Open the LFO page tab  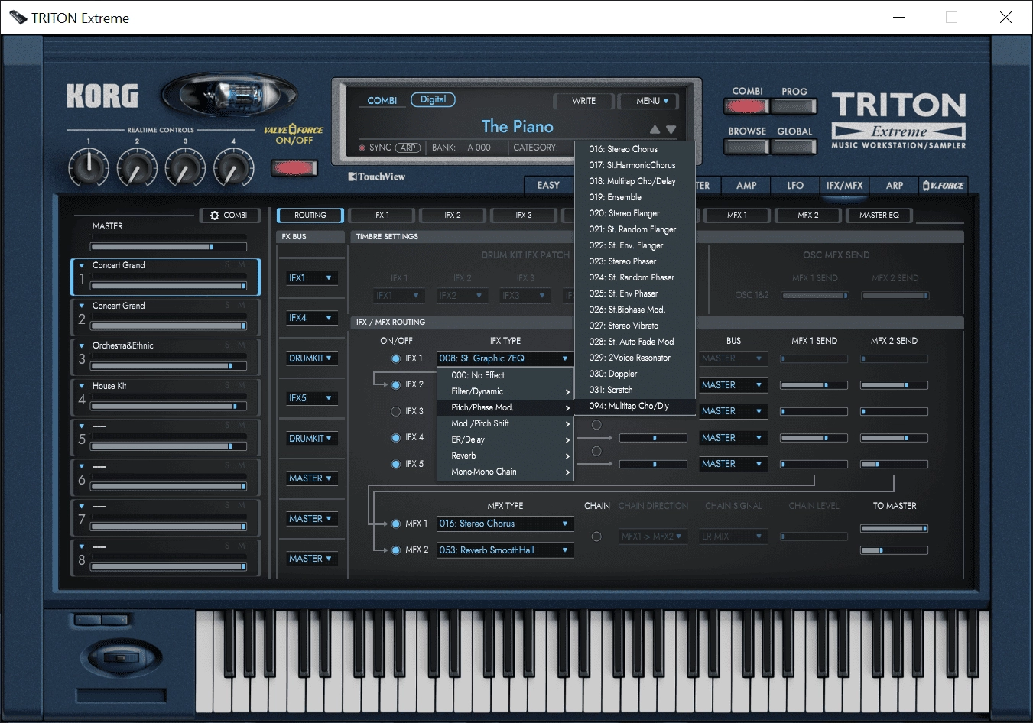[x=795, y=186]
